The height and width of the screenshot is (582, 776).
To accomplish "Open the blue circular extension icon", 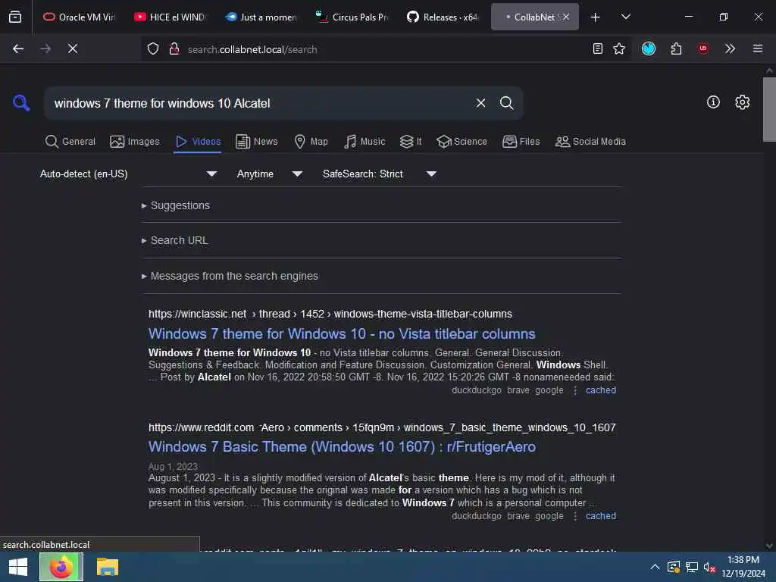I will click(x=649, y=48).
